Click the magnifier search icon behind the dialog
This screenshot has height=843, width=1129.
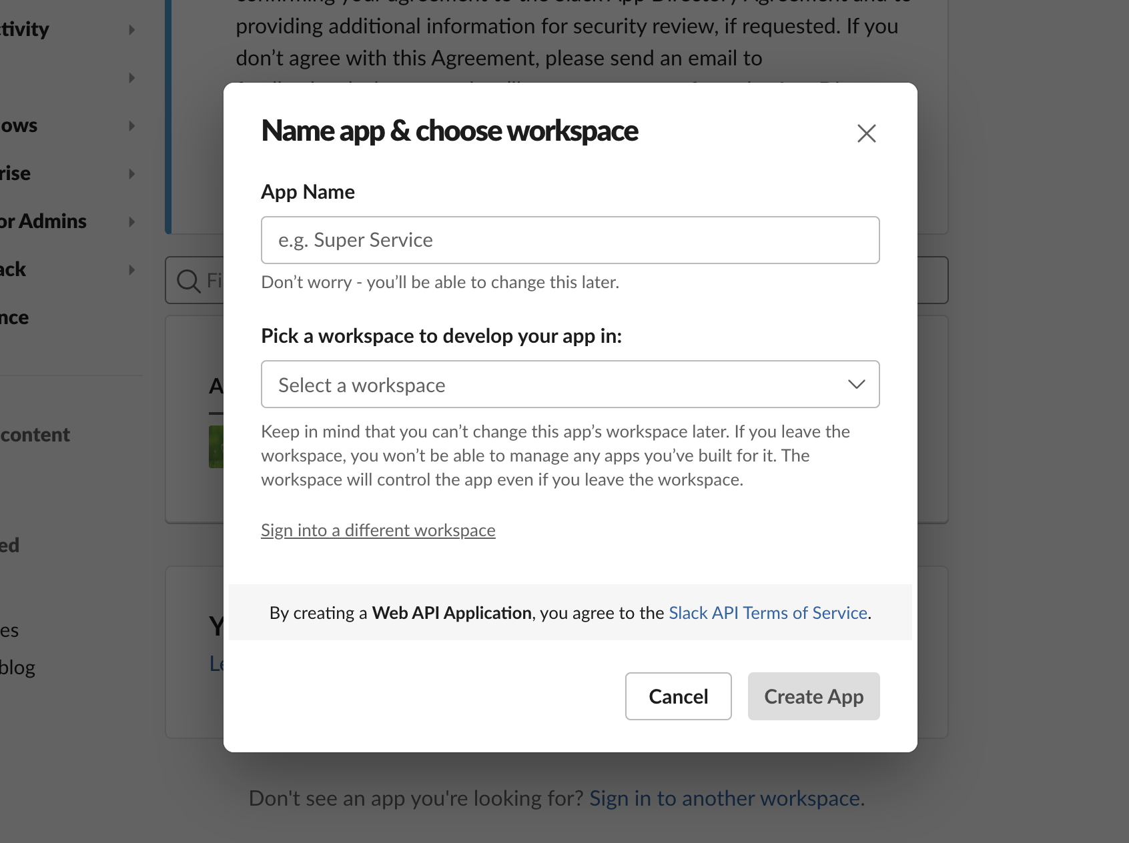tap(188, 281)
